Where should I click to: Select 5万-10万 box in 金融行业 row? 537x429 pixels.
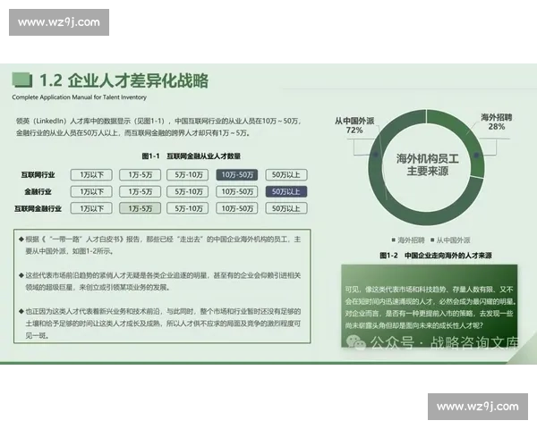(x=188, y=191)
